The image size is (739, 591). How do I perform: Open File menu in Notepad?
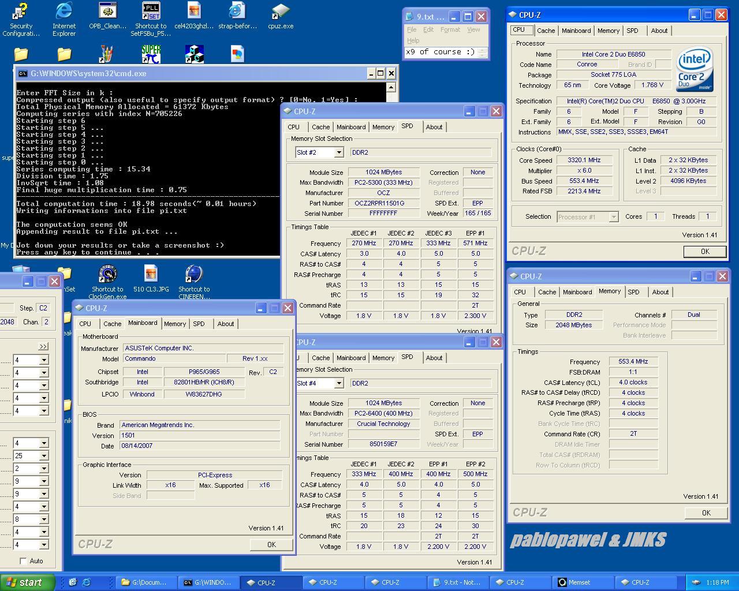(411, 29)
